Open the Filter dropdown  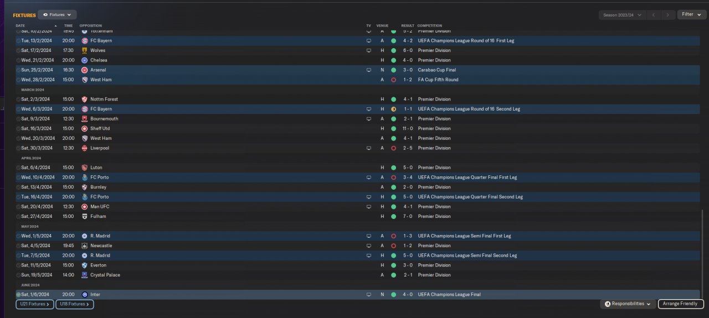pyautogui.click(x=692, y=14)
